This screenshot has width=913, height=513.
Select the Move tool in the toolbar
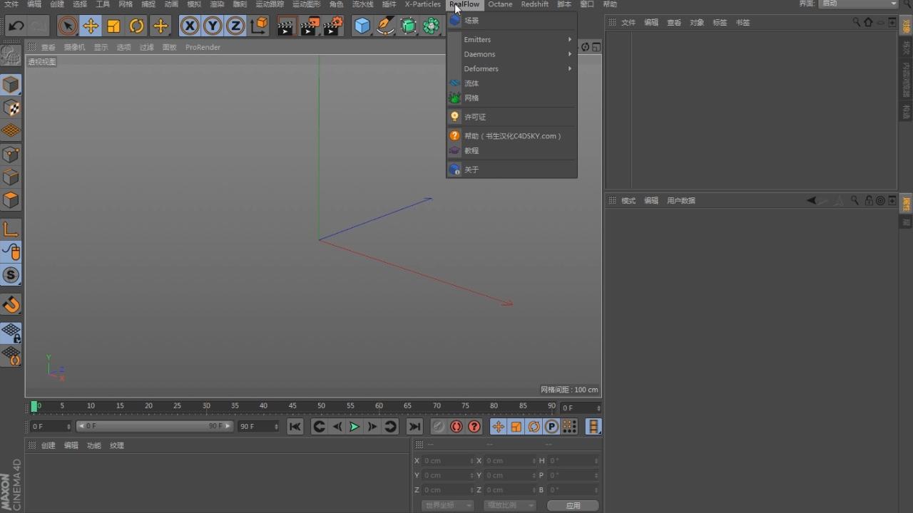tap(89, 26)
